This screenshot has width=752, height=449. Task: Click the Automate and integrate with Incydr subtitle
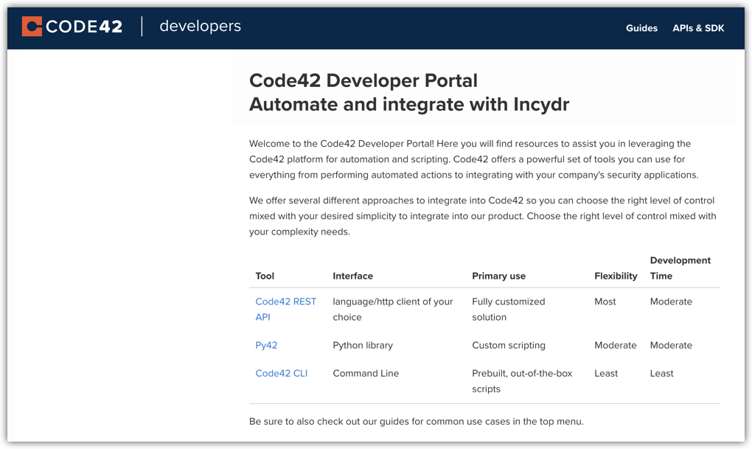408,104
